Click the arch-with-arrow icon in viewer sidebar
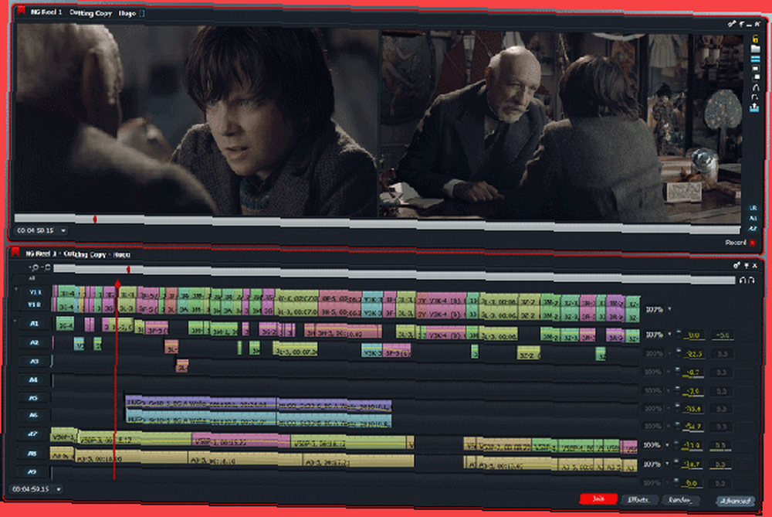The height and width of the screenshot is (517, 772). (754, 97)
